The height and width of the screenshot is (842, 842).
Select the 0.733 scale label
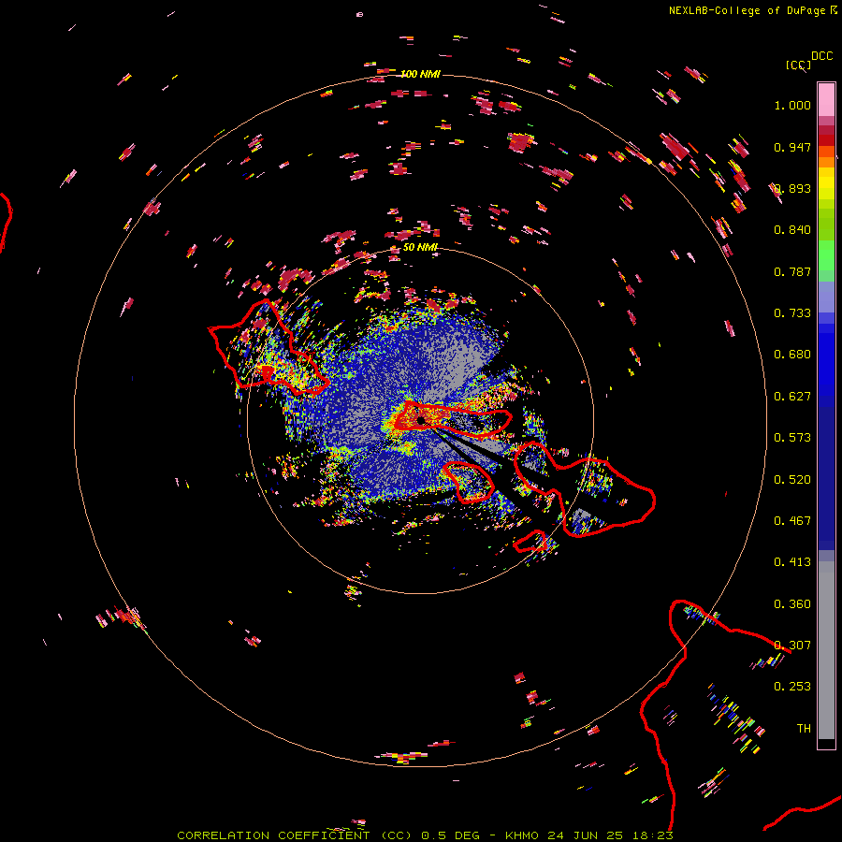point(792,313)
